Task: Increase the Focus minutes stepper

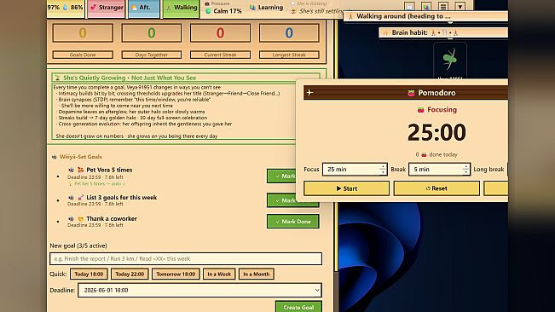Action: coord(383,166)
